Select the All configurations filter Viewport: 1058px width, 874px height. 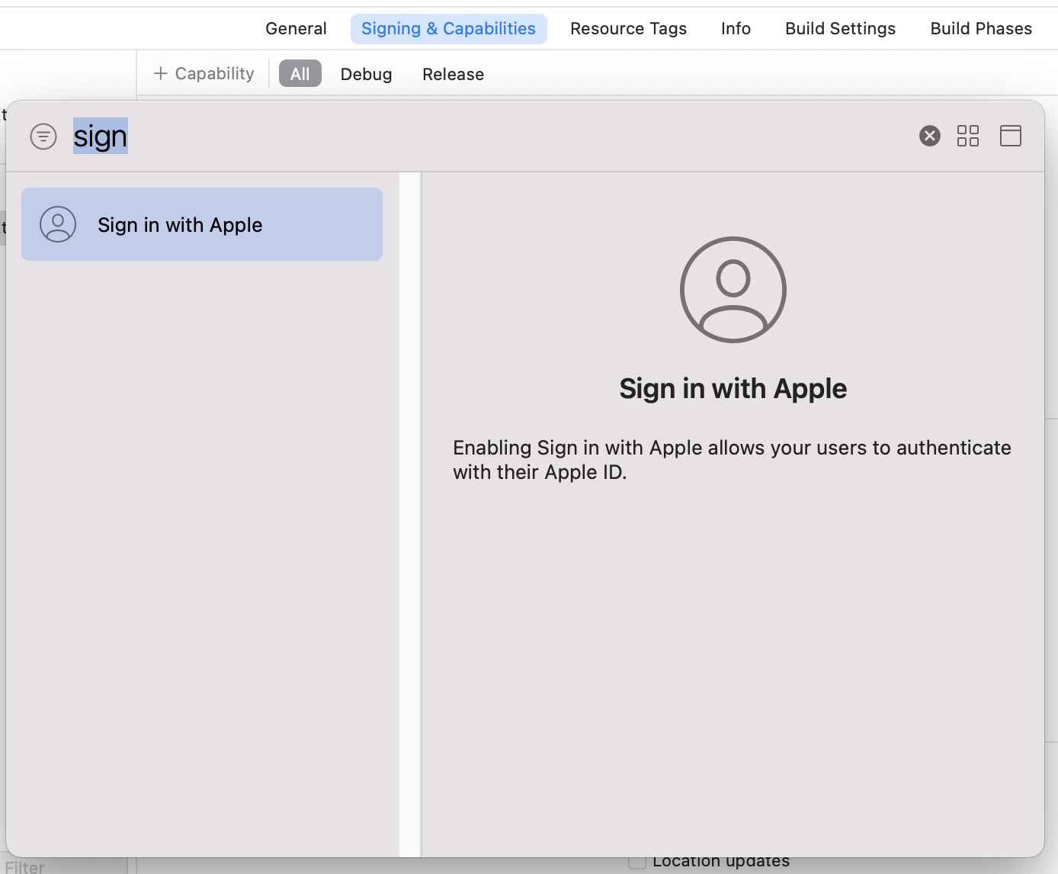pos(300,74)
